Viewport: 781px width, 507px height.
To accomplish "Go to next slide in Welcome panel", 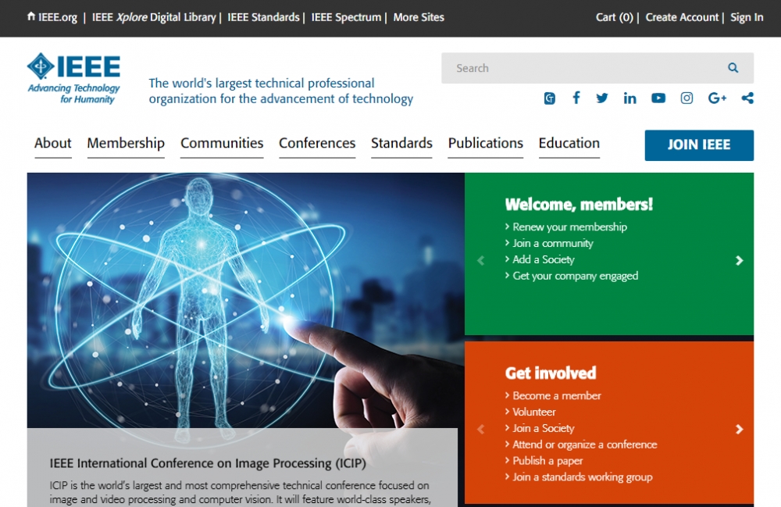I will click(x=739, y=261).
